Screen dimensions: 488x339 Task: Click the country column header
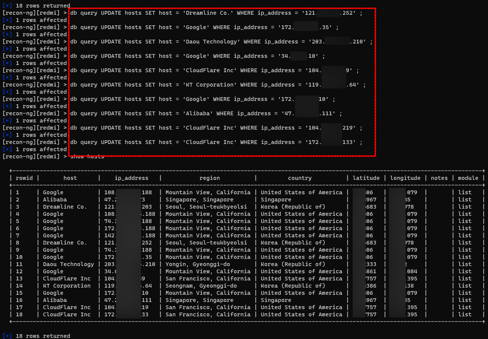click(x=300, y=178)
